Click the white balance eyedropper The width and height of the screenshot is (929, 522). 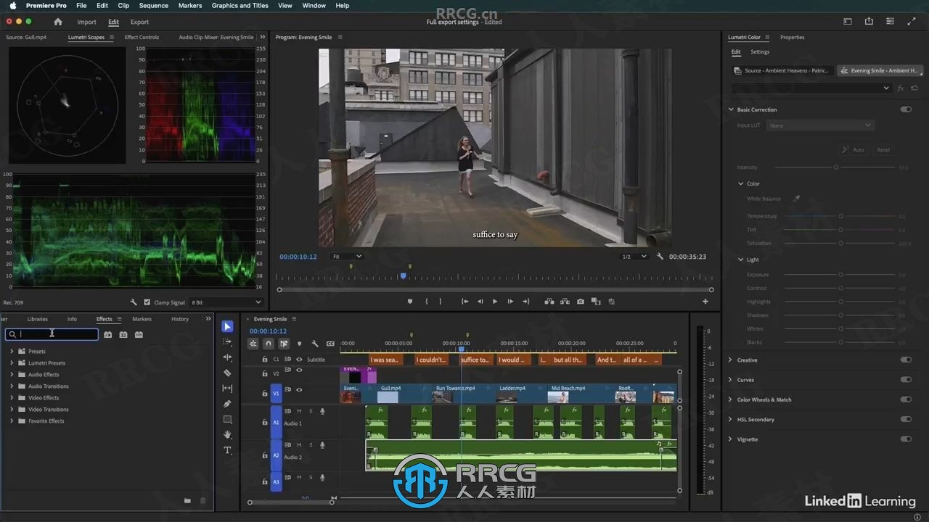pos(796,199)
